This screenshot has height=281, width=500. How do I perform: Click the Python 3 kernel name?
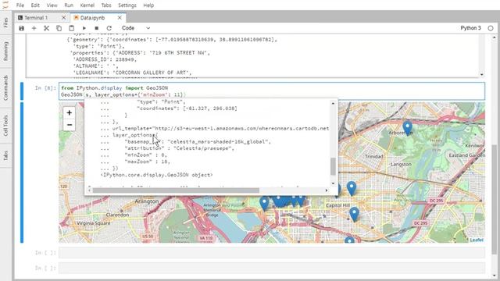470,28
